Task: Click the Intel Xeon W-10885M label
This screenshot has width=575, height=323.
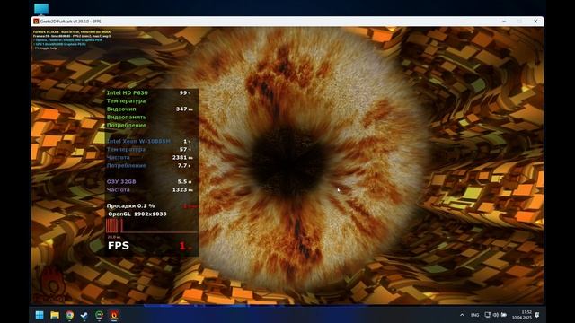Action: click(x=138, y=142)
